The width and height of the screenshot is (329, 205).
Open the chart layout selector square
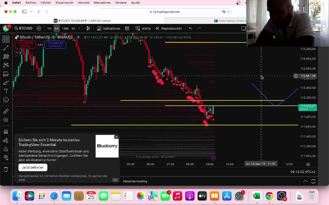coord(243,28)
